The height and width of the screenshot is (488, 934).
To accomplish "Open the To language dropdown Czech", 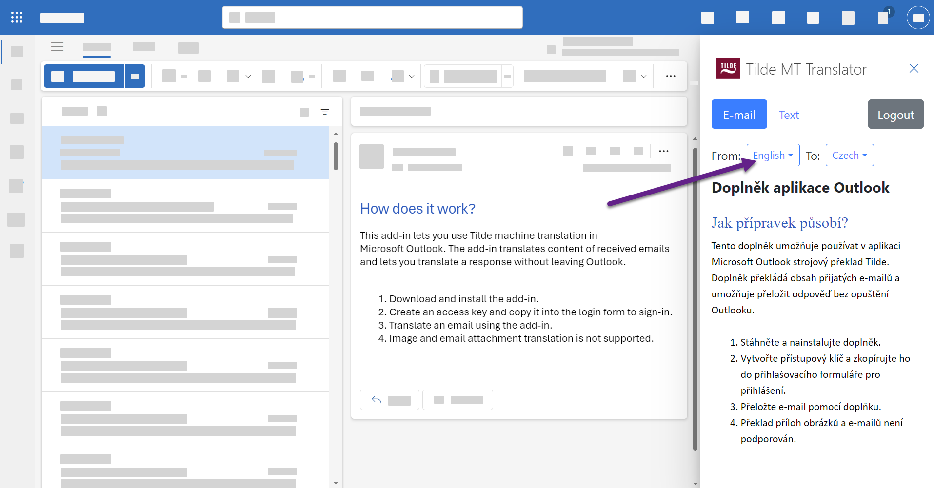I will (x=850, y=155).
